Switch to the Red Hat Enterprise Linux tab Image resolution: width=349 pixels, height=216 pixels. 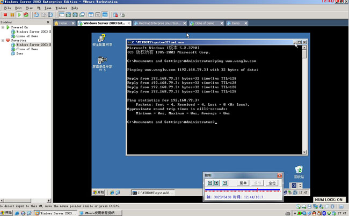pos(160,23)
